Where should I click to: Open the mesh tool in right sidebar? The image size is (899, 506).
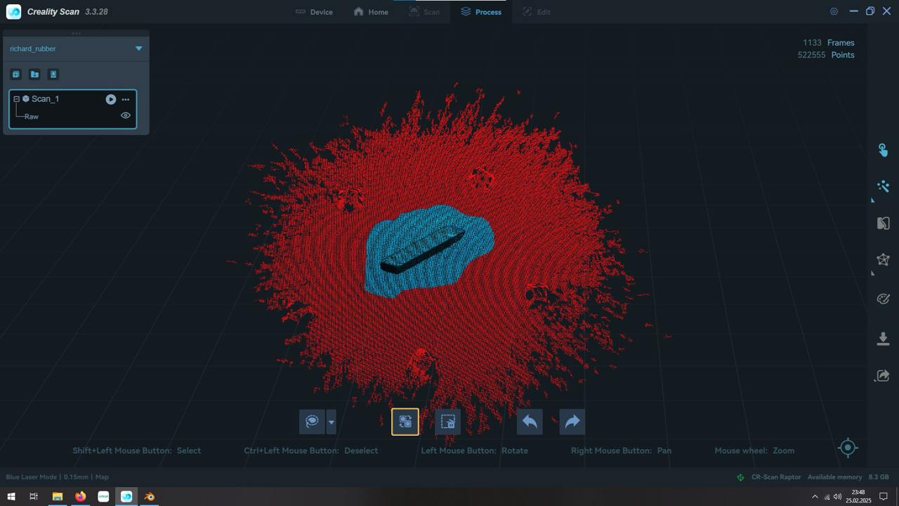click(883, 223)
